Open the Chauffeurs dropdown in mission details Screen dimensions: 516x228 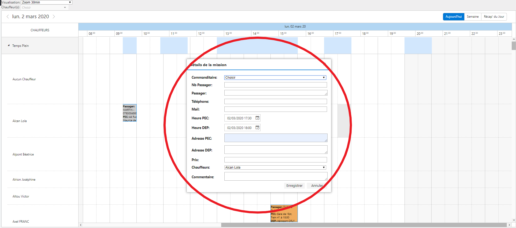(275, 168)
